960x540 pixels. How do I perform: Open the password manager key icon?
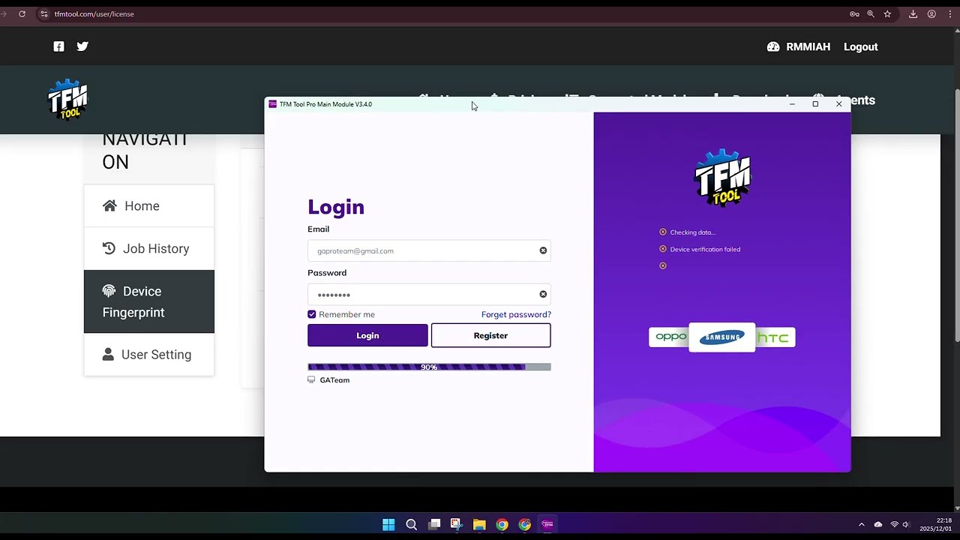(854, 13)
